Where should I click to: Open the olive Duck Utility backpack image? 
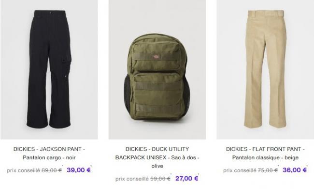coord(157,69)
